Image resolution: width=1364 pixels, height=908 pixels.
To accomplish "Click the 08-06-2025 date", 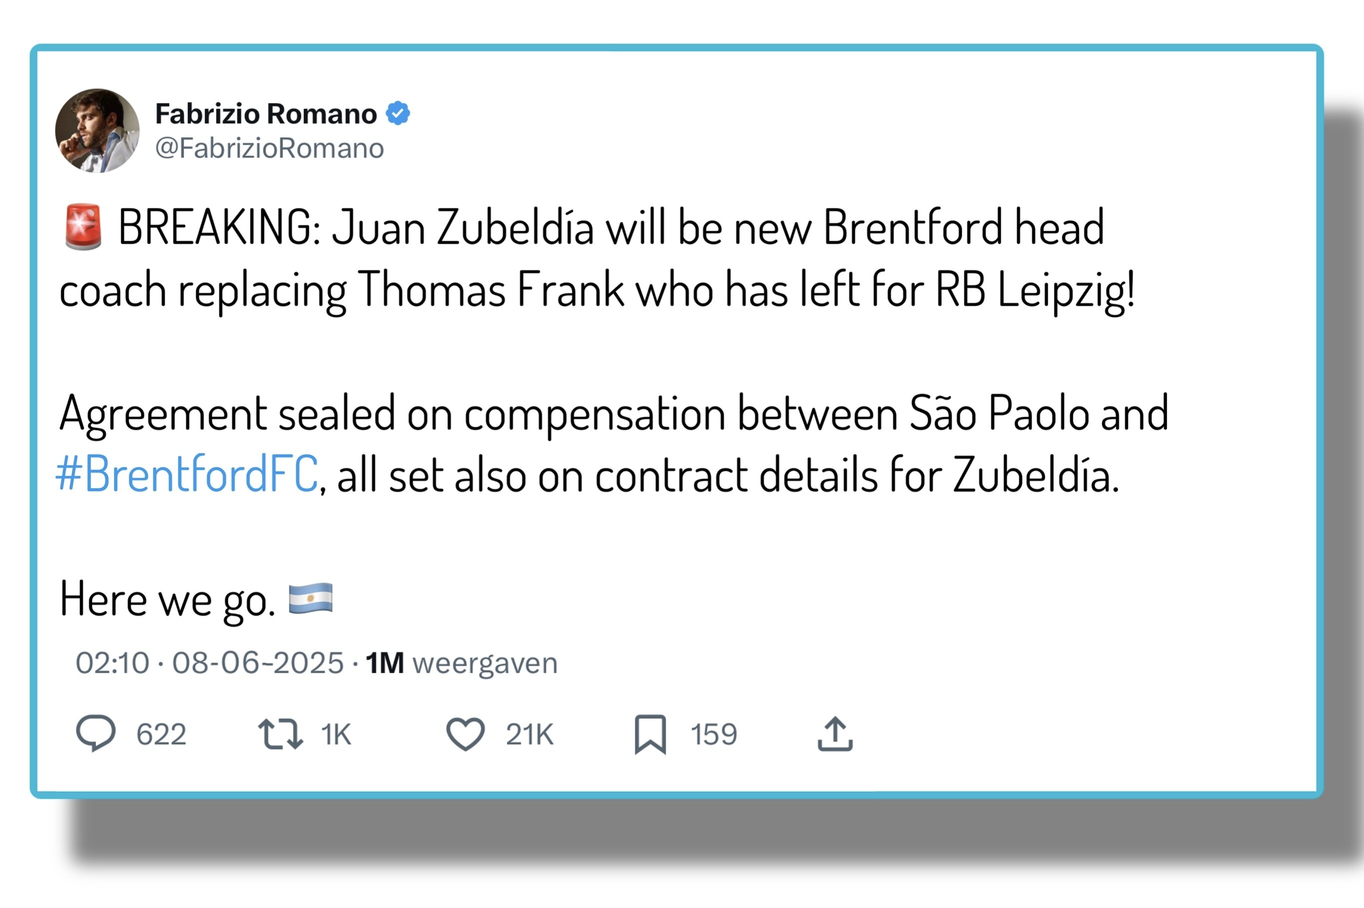I will click(258, 663).
